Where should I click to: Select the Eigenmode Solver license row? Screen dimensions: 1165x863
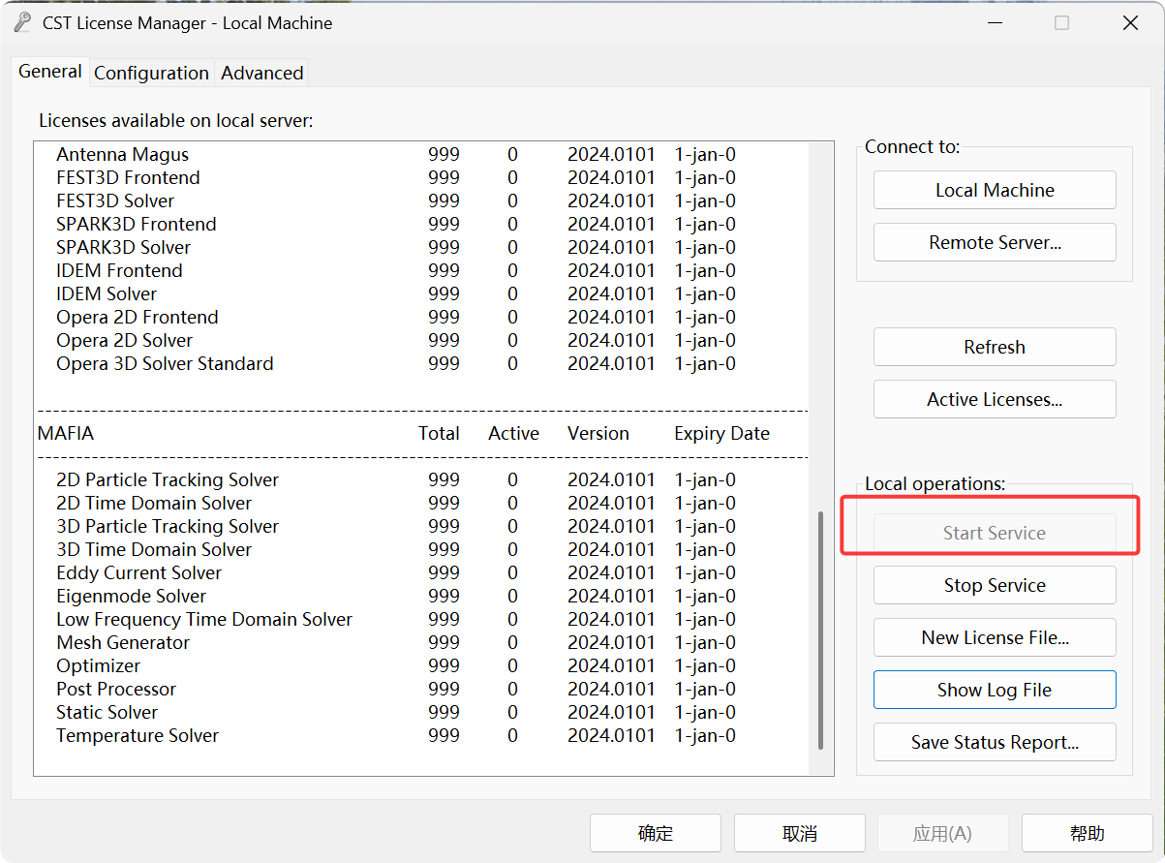(x=131, y=596)
